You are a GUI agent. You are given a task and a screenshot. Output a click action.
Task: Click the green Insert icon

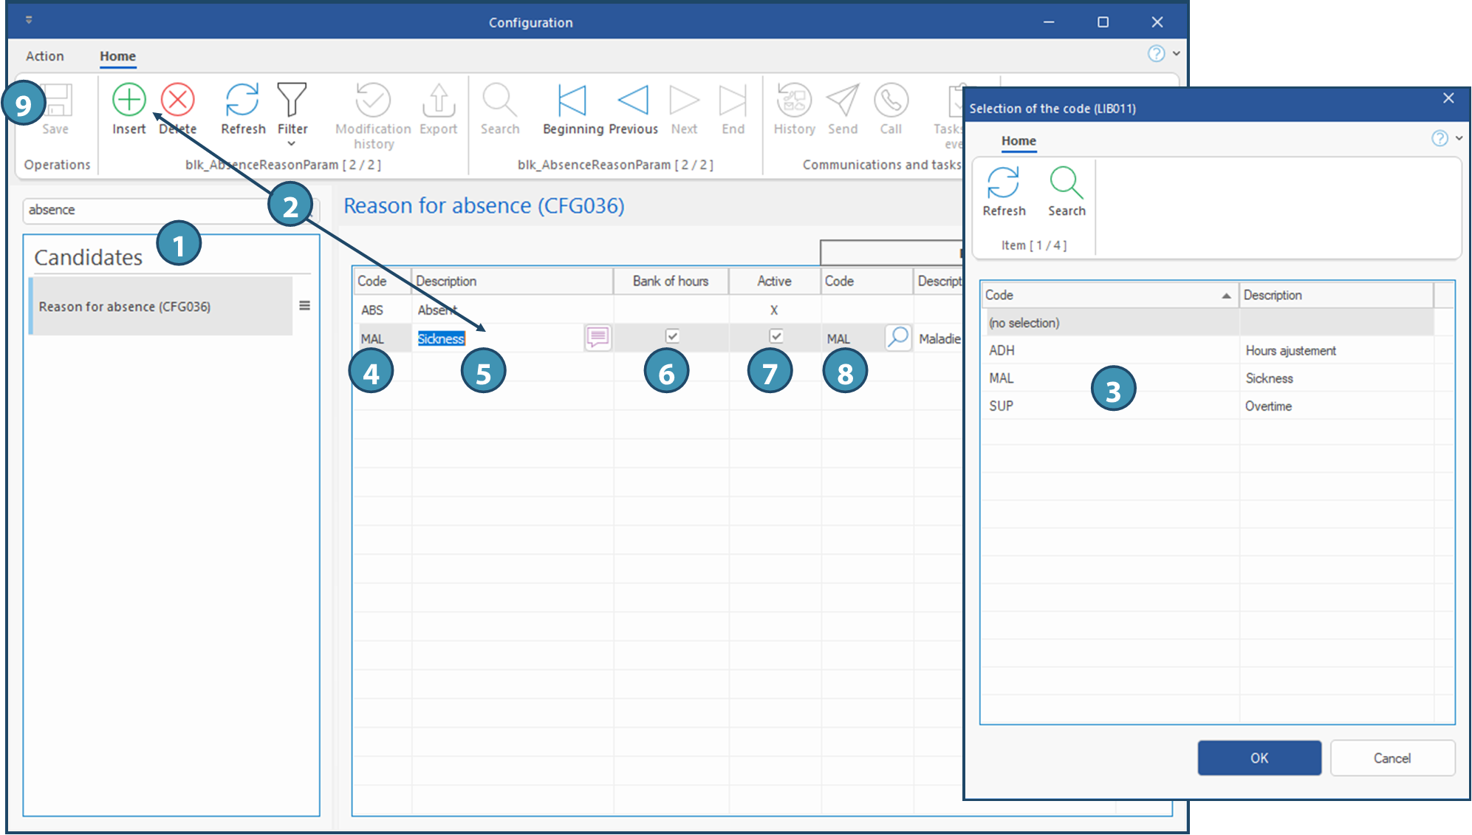tap(129, 100)
